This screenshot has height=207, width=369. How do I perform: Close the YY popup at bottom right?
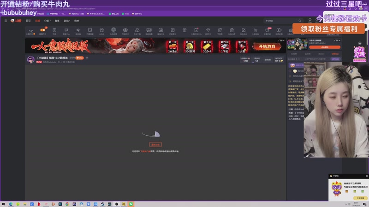pos(366,176)
